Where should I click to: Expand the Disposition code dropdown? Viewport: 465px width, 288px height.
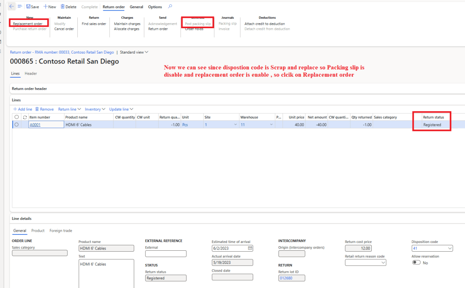tap(450, 248)
